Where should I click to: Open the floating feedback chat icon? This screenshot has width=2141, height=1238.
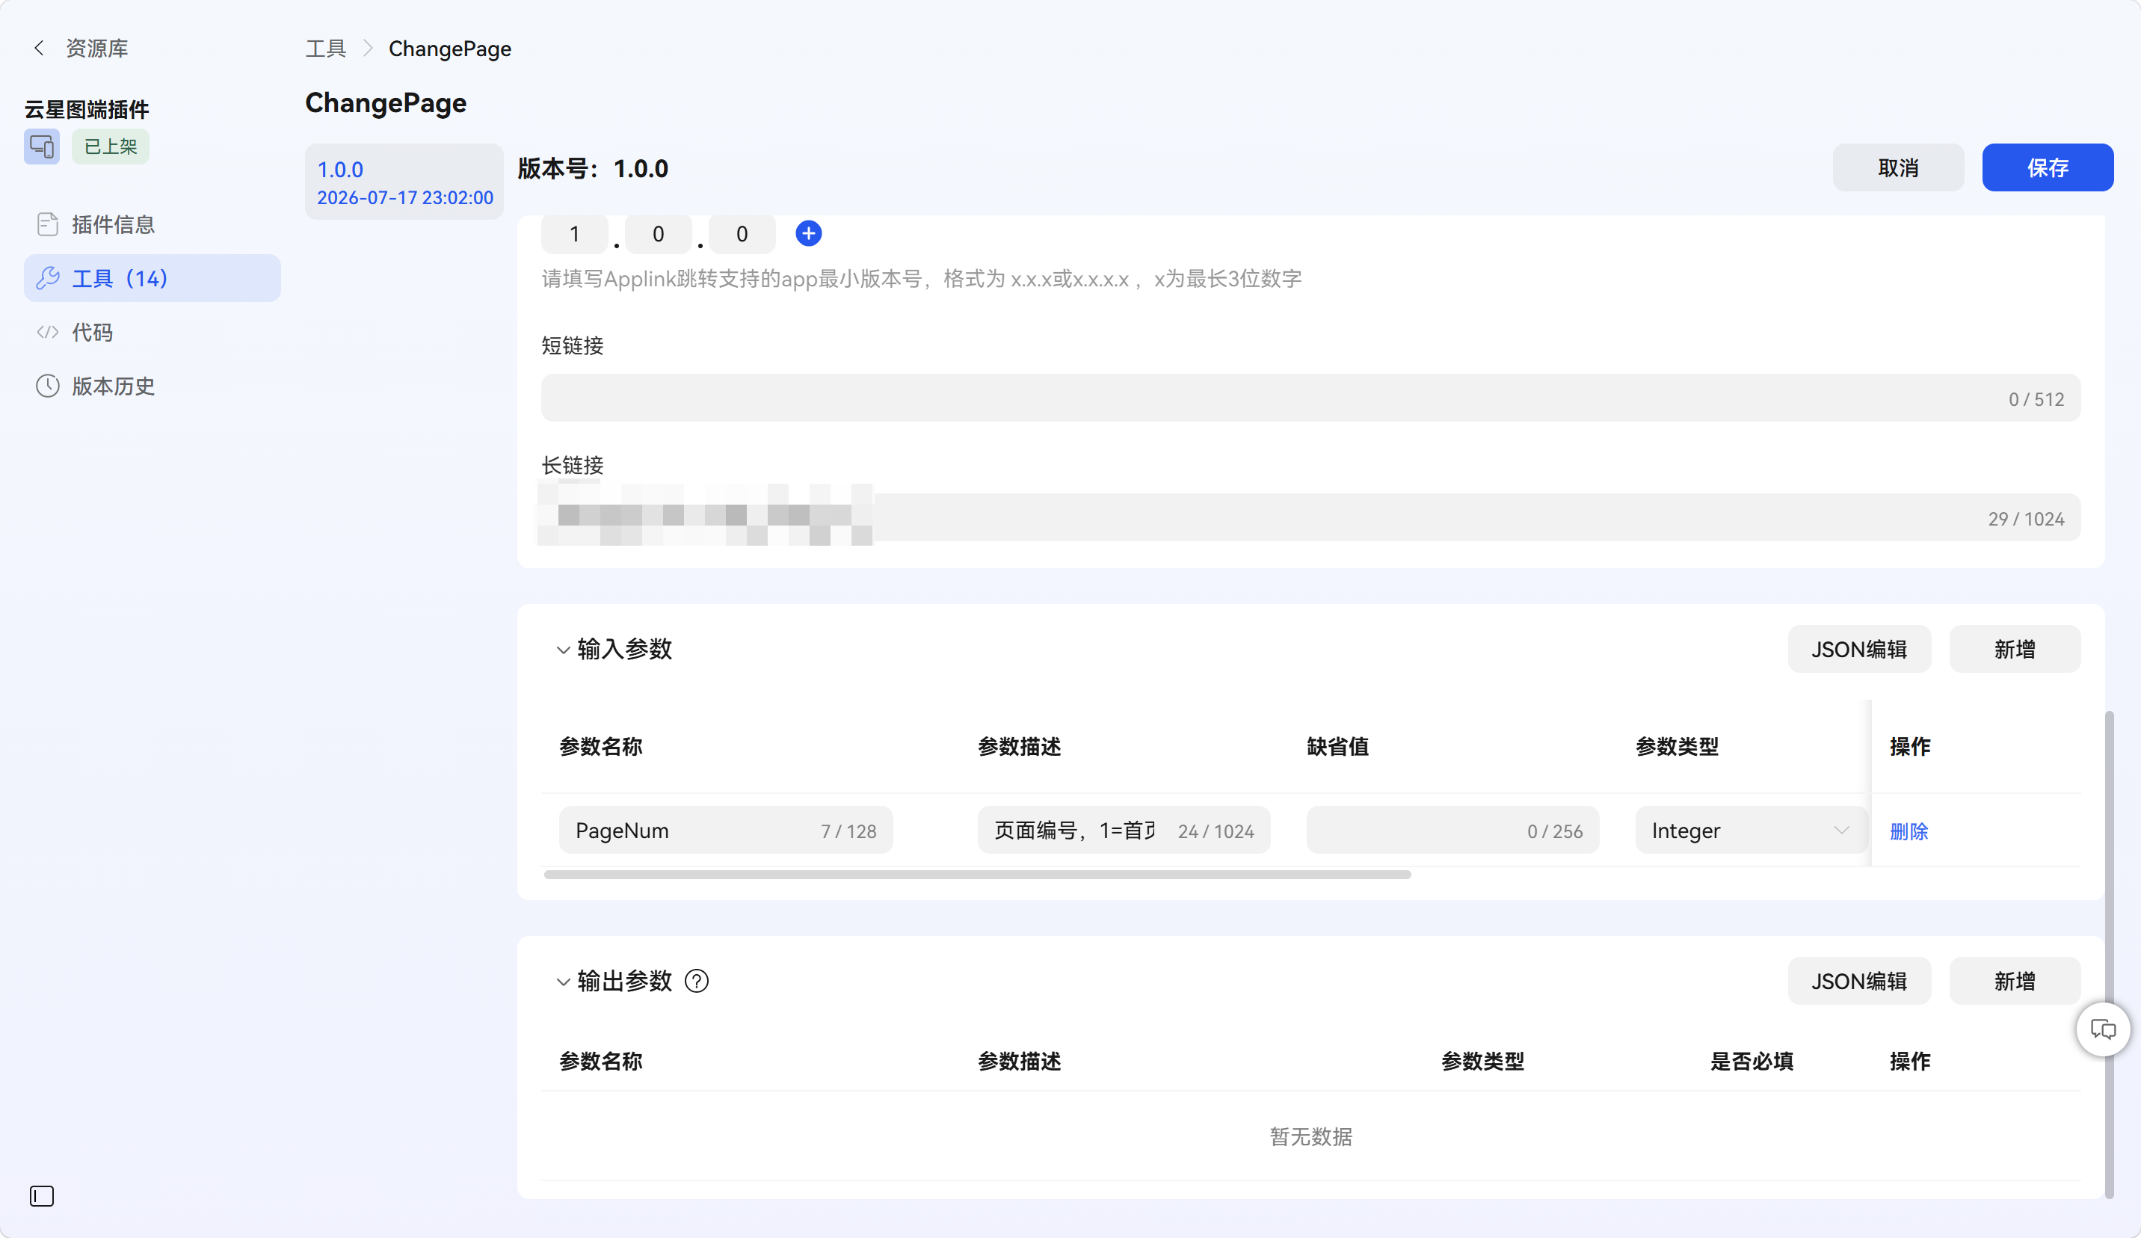click(x=2103, y=1030)
